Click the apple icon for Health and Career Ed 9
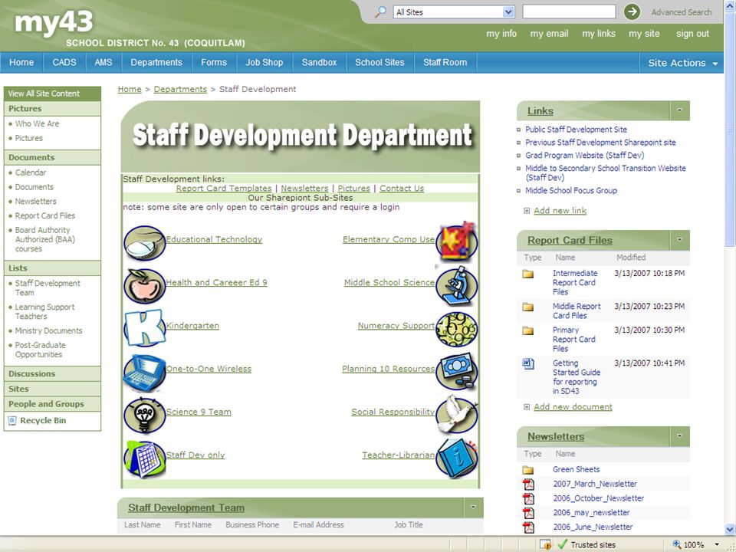Screen dimensions: 736x552 point(145,286)
